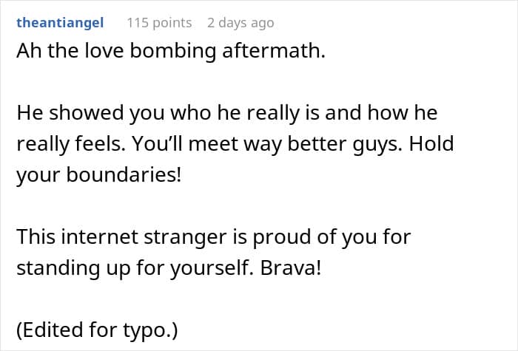Click the line 'Ah the love bombing aftermath.'
518x351 pixels.
171,51
